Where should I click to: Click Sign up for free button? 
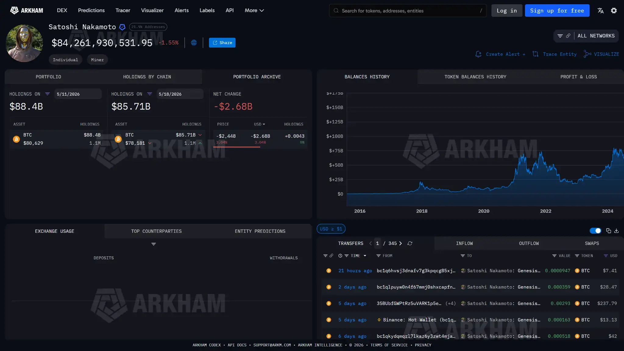point(557,11)
